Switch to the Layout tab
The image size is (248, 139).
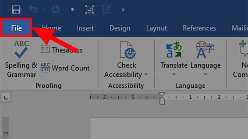(x=157, y=28)
